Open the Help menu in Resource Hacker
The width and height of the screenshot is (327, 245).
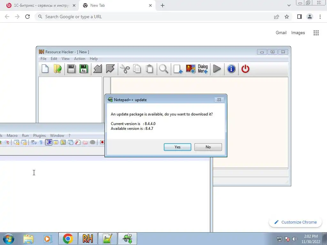(94, 59)
